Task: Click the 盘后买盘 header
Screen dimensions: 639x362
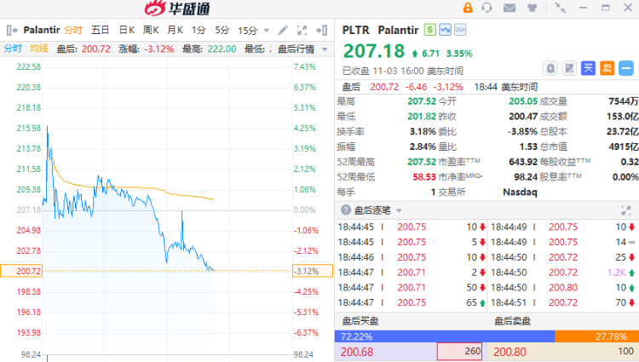Action: point(360,321)
